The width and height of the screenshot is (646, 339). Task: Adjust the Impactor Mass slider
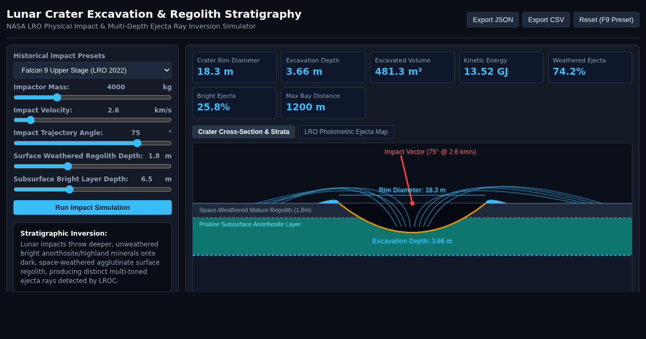click(93, 97)
